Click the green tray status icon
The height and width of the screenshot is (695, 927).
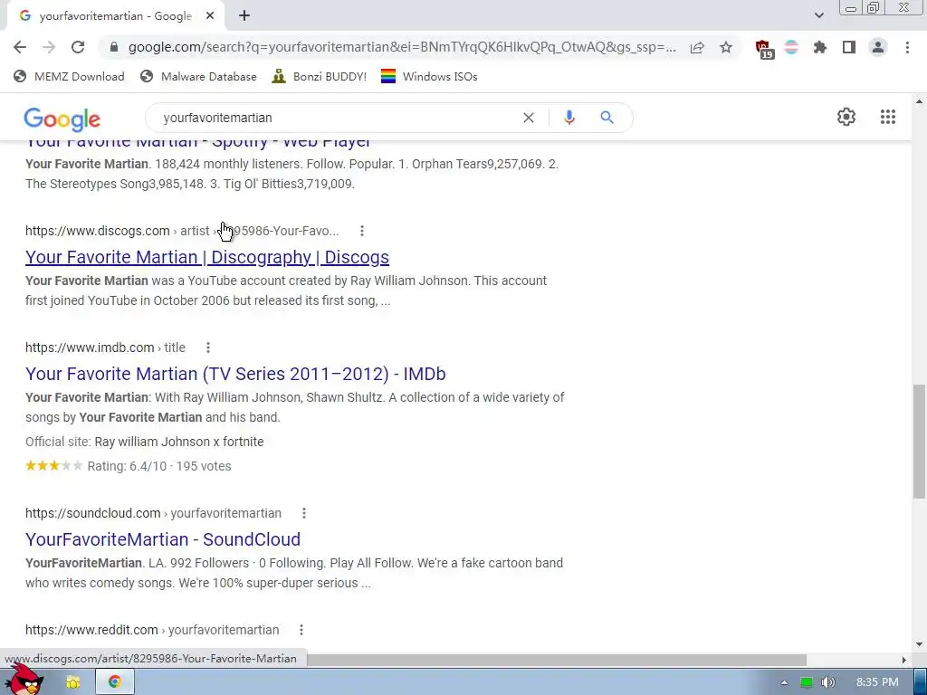(x=806, y=682)
